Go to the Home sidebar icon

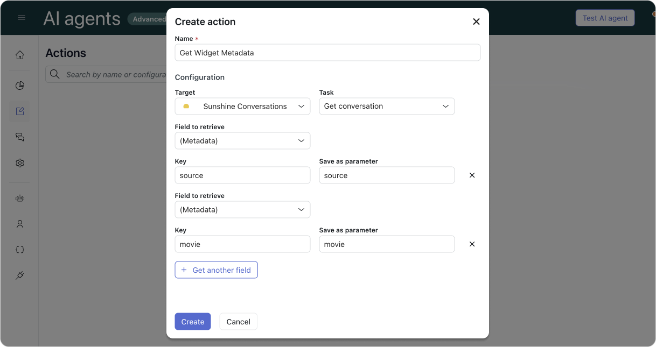(20, 55)
